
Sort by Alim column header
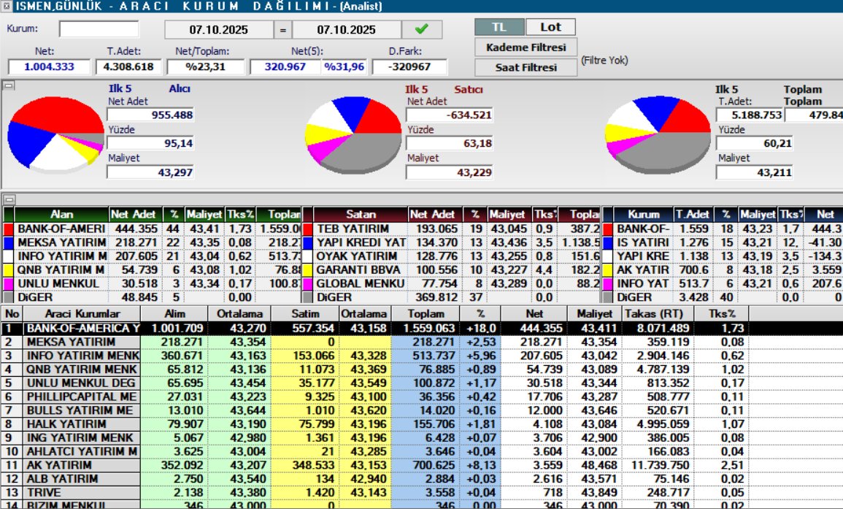(174, 314)
